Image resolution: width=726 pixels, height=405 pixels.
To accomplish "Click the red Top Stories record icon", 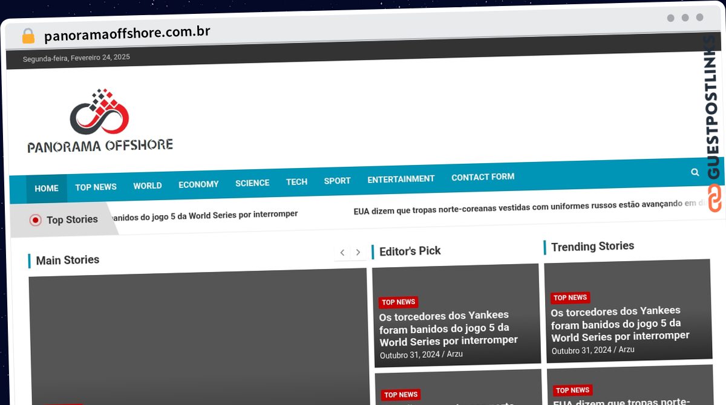I will pos(36,220).
